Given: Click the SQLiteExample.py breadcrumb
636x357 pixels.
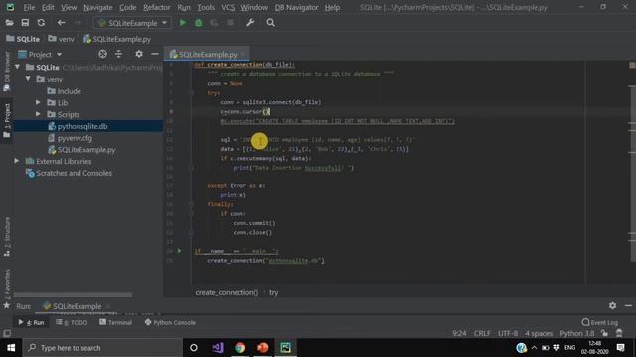Looking at the screenshot, I should click(117, 39).
